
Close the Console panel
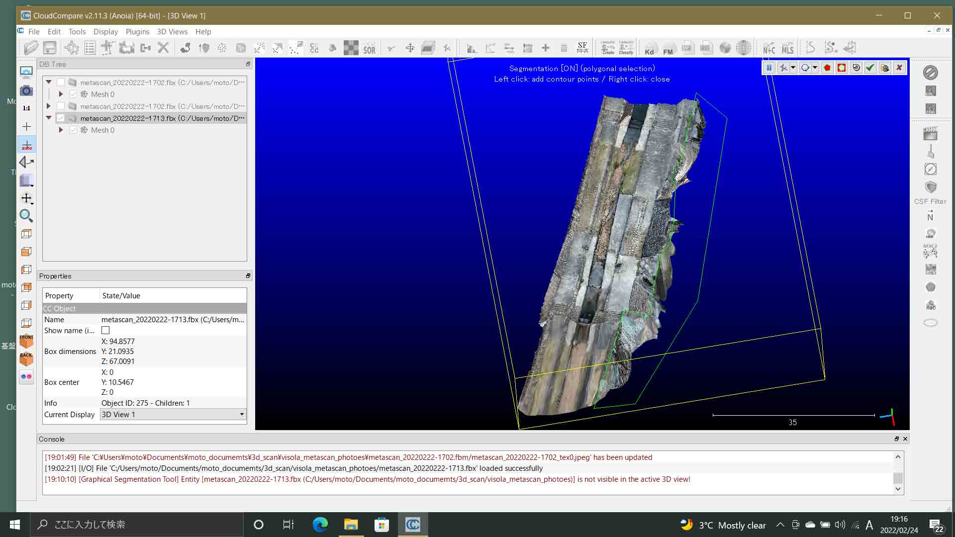click(905, 439)
